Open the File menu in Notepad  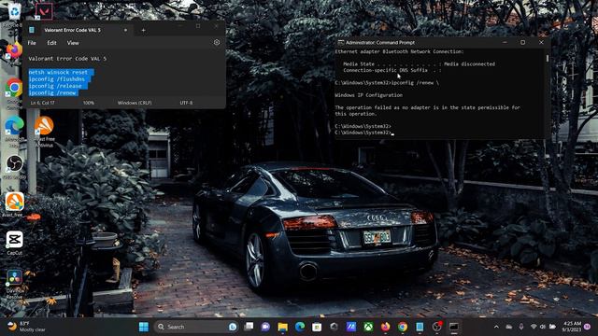click(32, 43)
